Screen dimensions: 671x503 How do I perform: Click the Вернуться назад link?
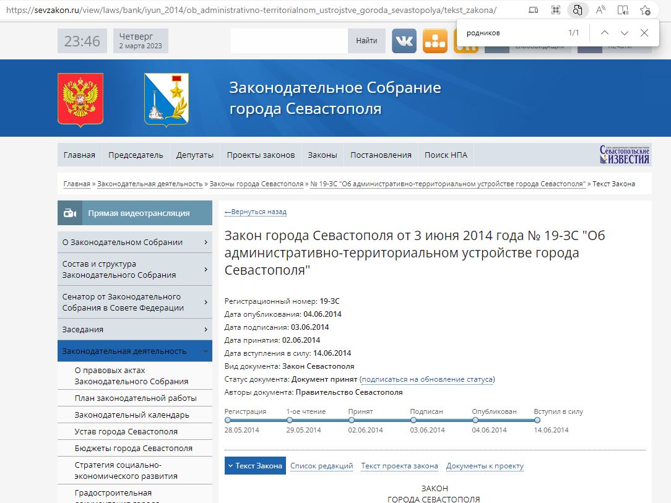[x=256, y=211]
